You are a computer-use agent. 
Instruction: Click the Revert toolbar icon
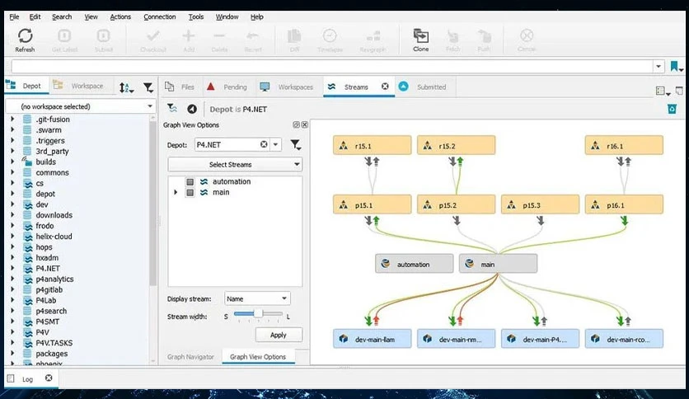pos(253,36)
